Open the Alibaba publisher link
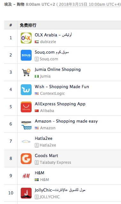Viewport: 121px width, 204px height. pyautogui.click(x=47, y=111)
